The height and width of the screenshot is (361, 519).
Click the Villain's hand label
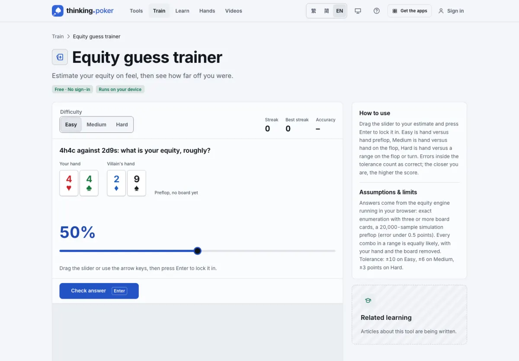coord(121,164)
